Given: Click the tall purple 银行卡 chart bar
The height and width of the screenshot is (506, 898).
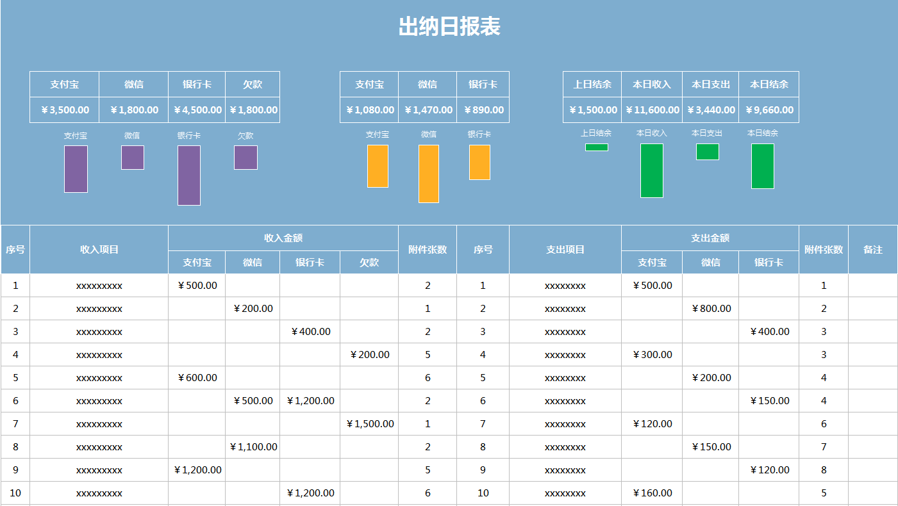Looking at the screenshot, I should [188, 176].
